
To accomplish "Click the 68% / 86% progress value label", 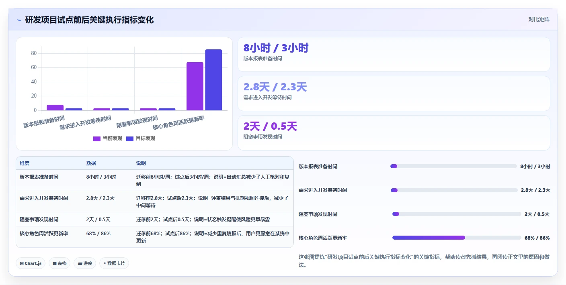I will pos(537,238).
